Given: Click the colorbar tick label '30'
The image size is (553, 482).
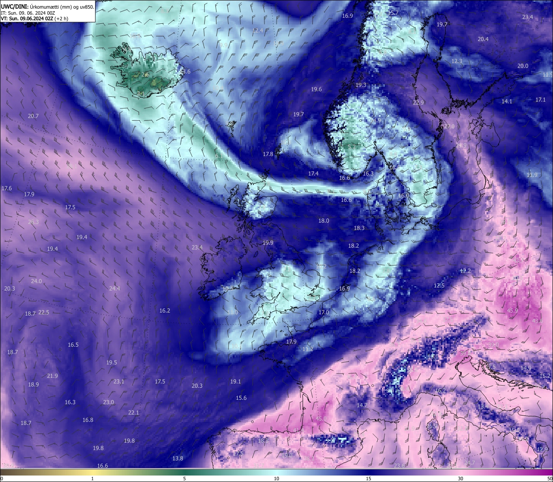Looking at the screenshot, I should [461, 479].
